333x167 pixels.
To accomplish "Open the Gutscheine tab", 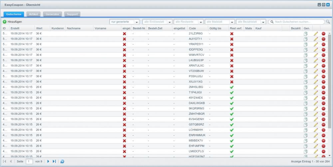I will pyautogui.click(x=14, y=14).
